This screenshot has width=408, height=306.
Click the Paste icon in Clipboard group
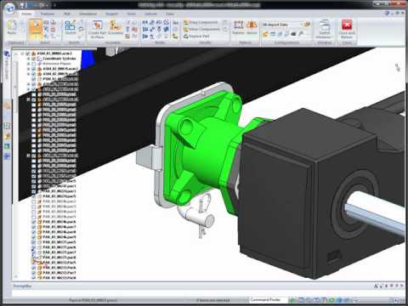12,27
